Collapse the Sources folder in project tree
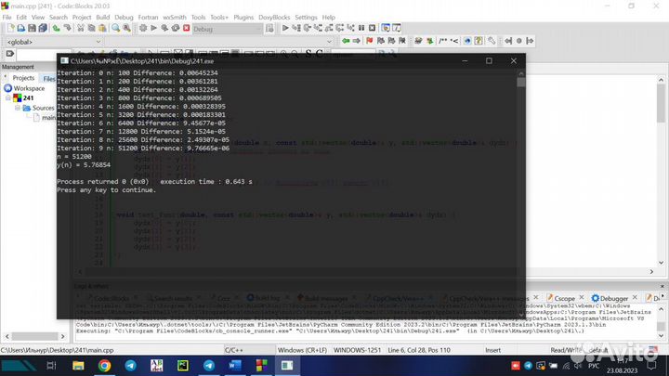Image resolution: width=669 pixels, height=376 pixels. pos(17,109)
